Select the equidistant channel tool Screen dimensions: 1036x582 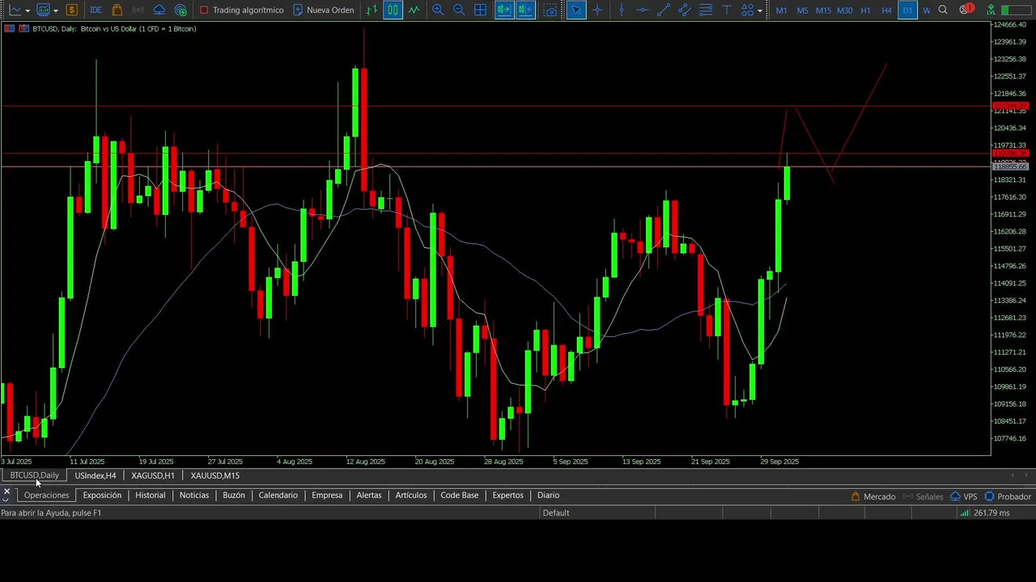[684, 10]
